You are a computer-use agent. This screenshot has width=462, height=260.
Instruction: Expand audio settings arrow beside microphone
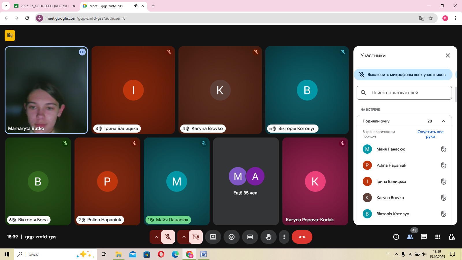click(156, 237)
